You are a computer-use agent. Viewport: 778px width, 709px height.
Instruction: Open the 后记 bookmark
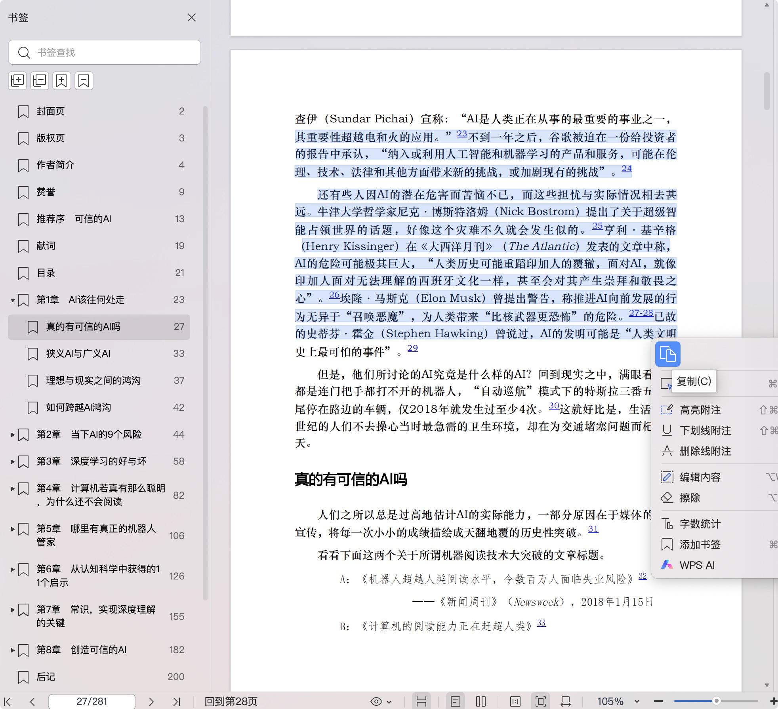[x=99, y=677]
